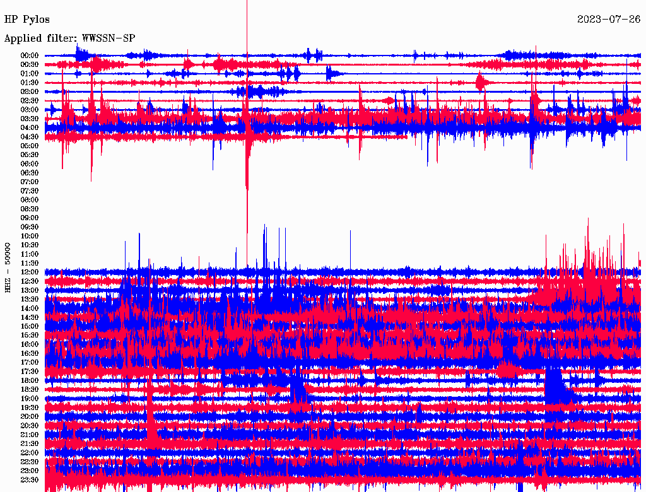Click the 07:00 time label
646x492 pixels.
coord(30,182)
